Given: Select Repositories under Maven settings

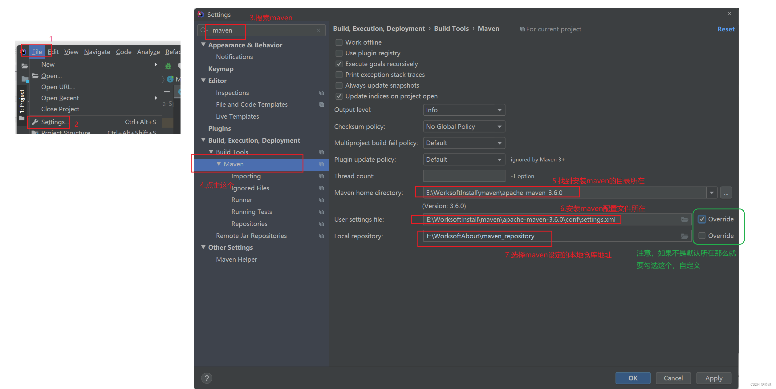Looking at the screenshot, I should (249, 224).
